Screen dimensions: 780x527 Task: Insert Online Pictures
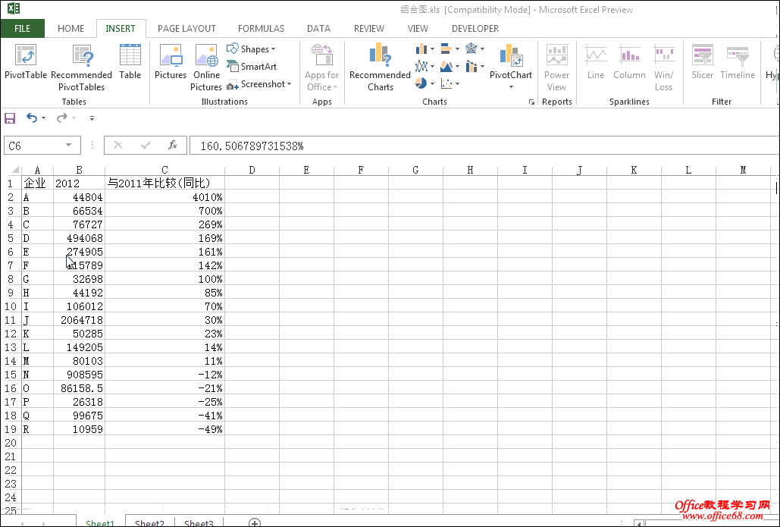(x=206, y=67)
